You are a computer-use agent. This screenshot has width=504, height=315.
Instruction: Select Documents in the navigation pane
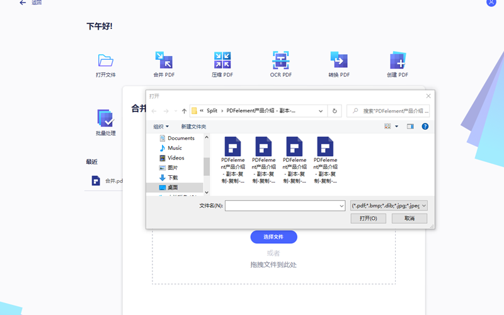(x=181, y=138)
